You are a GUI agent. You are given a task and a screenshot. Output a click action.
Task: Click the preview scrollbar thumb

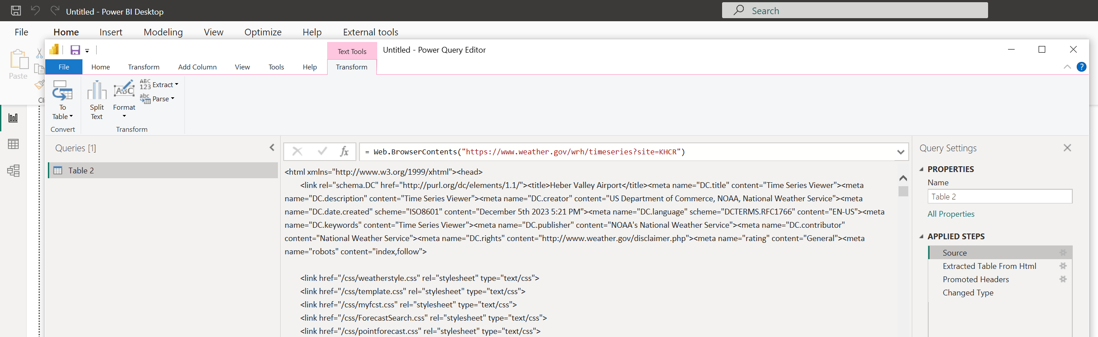point(903,191)
